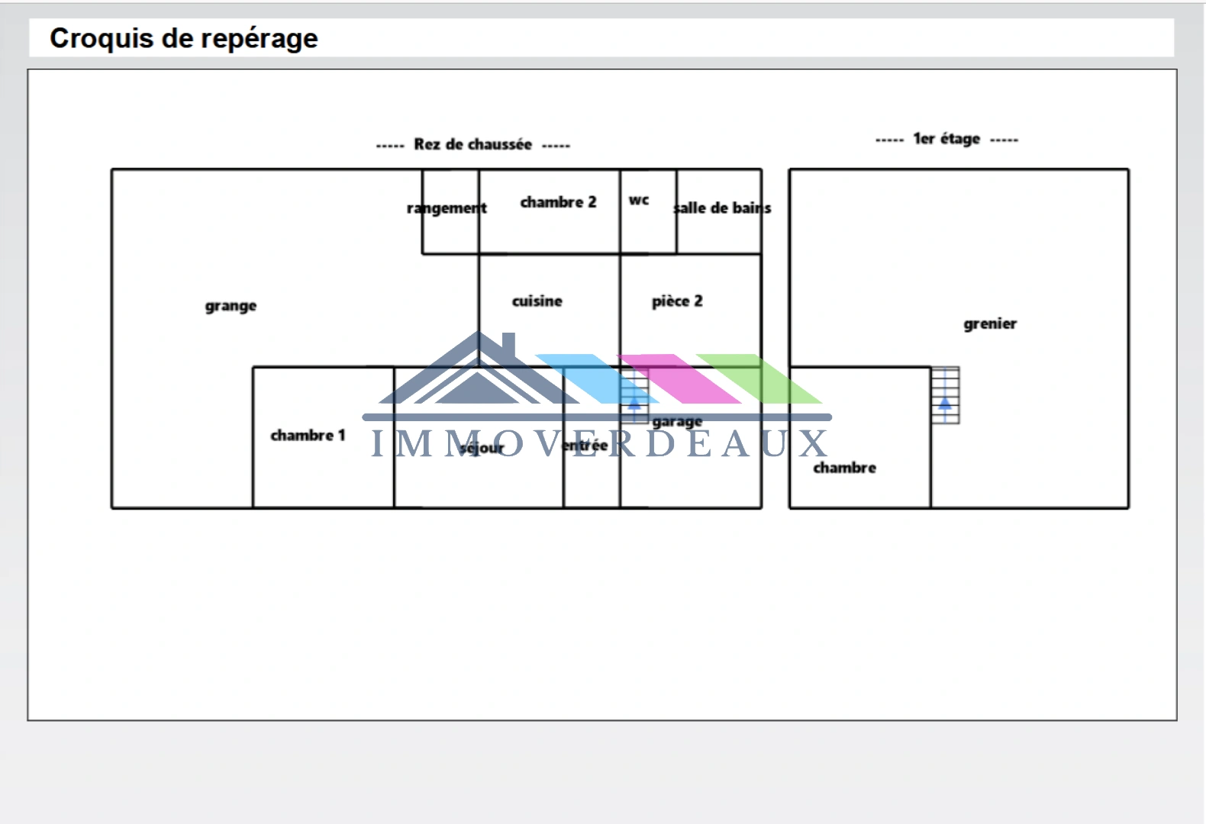Select the "Rez de chaussée" floor label
This screenshot has height=824, width=1206.
[472, 144]
